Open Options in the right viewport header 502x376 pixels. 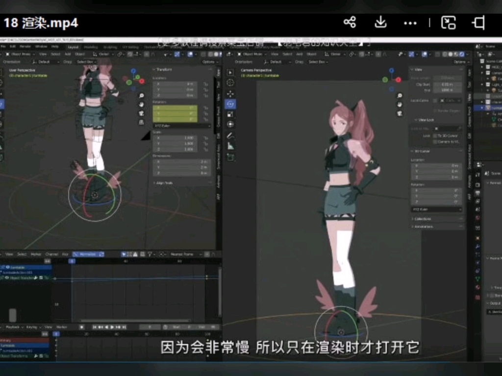point(461,62)
